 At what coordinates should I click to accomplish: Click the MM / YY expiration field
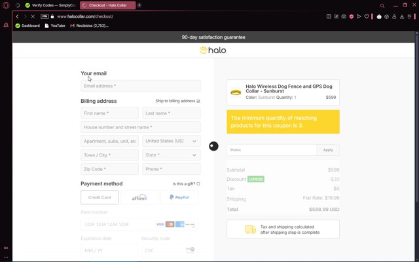coord(109,250)
